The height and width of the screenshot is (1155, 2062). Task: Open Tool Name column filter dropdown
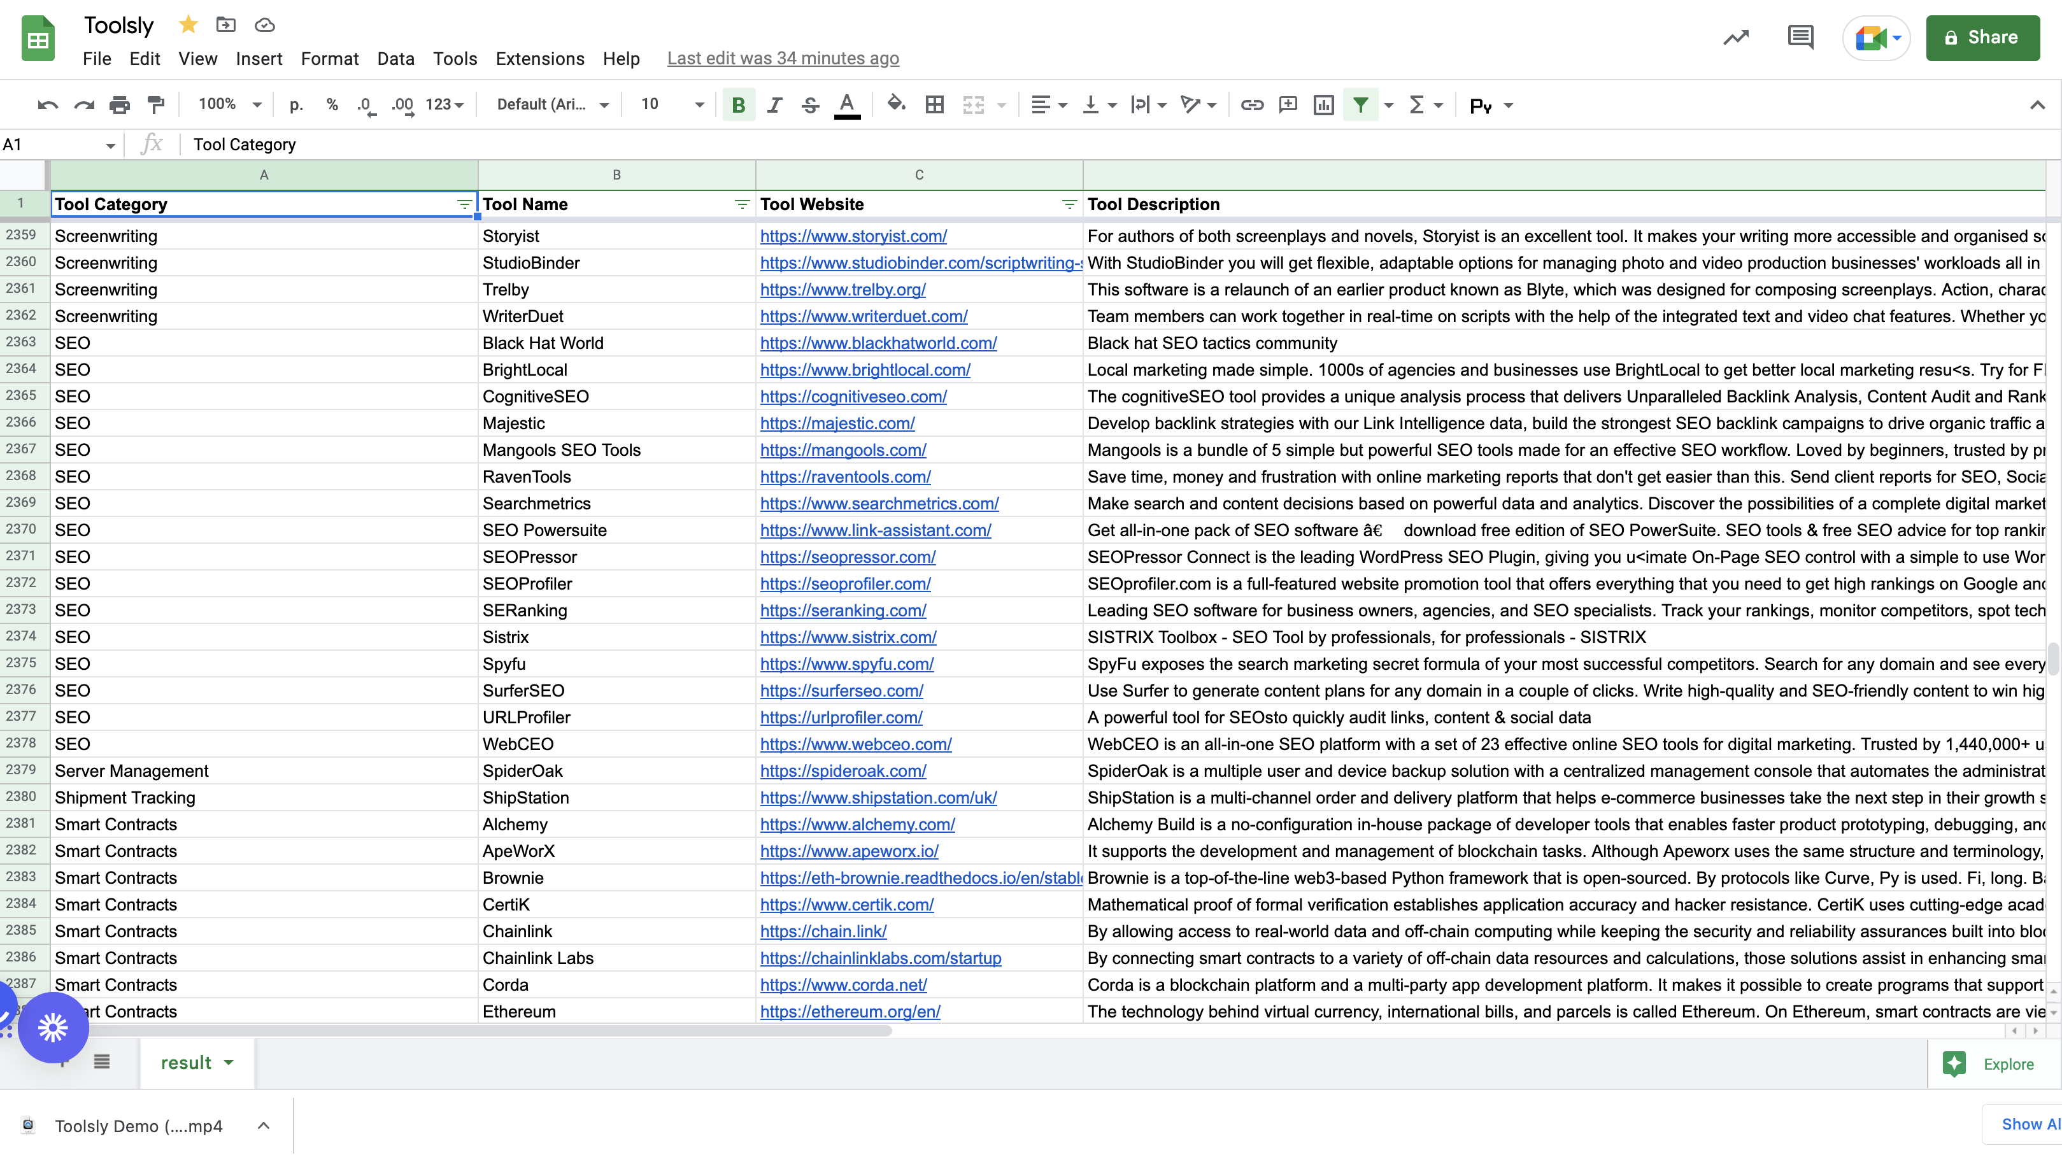click(742, 204)
